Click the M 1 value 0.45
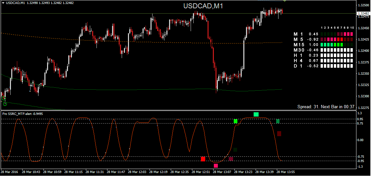Image resolution: width=371 pixels, height=176 pixels. (x=314, y=34)
